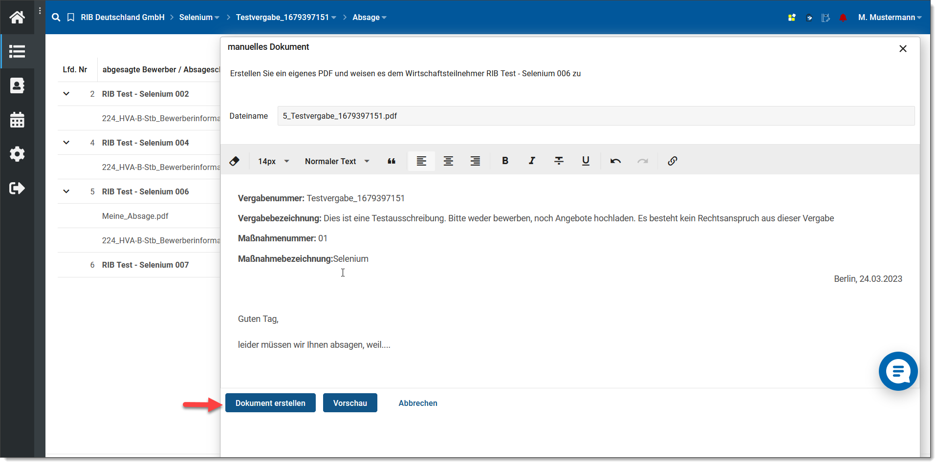This screenshot has width=938, height=465.
Task: Click the eraser clear-formatting icon
Action: coord(234,161)
